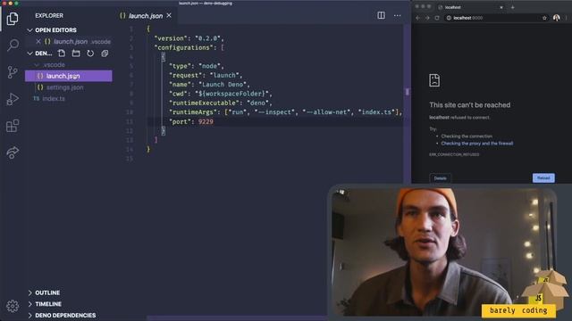Viewport: 572px width, 321px height.
Task: Click the "configurations" key in editor
Action: [x=184, y=47]
